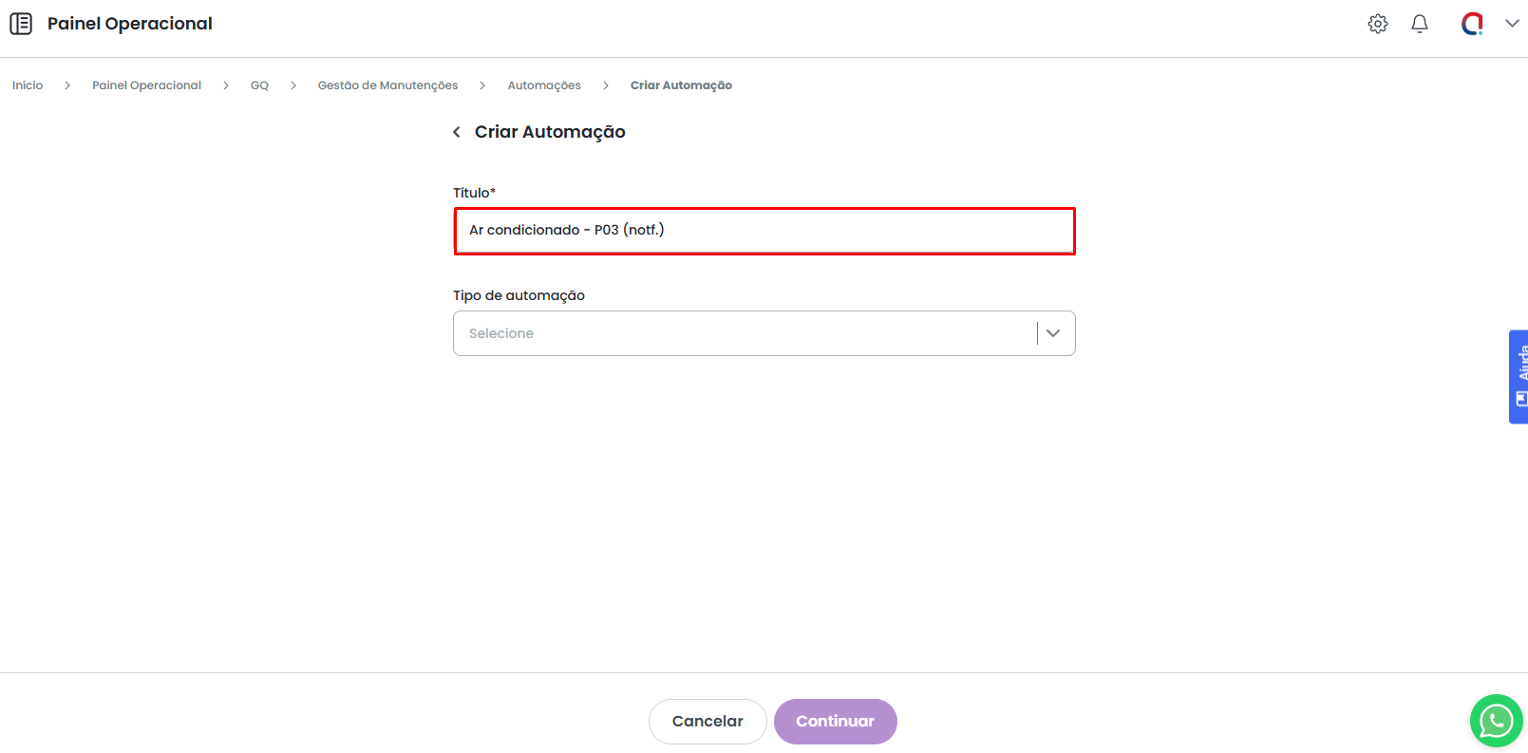Go to Início breadcrumb
The width and height of the screenshot is (1528, 753).
[x=28, y=85]
